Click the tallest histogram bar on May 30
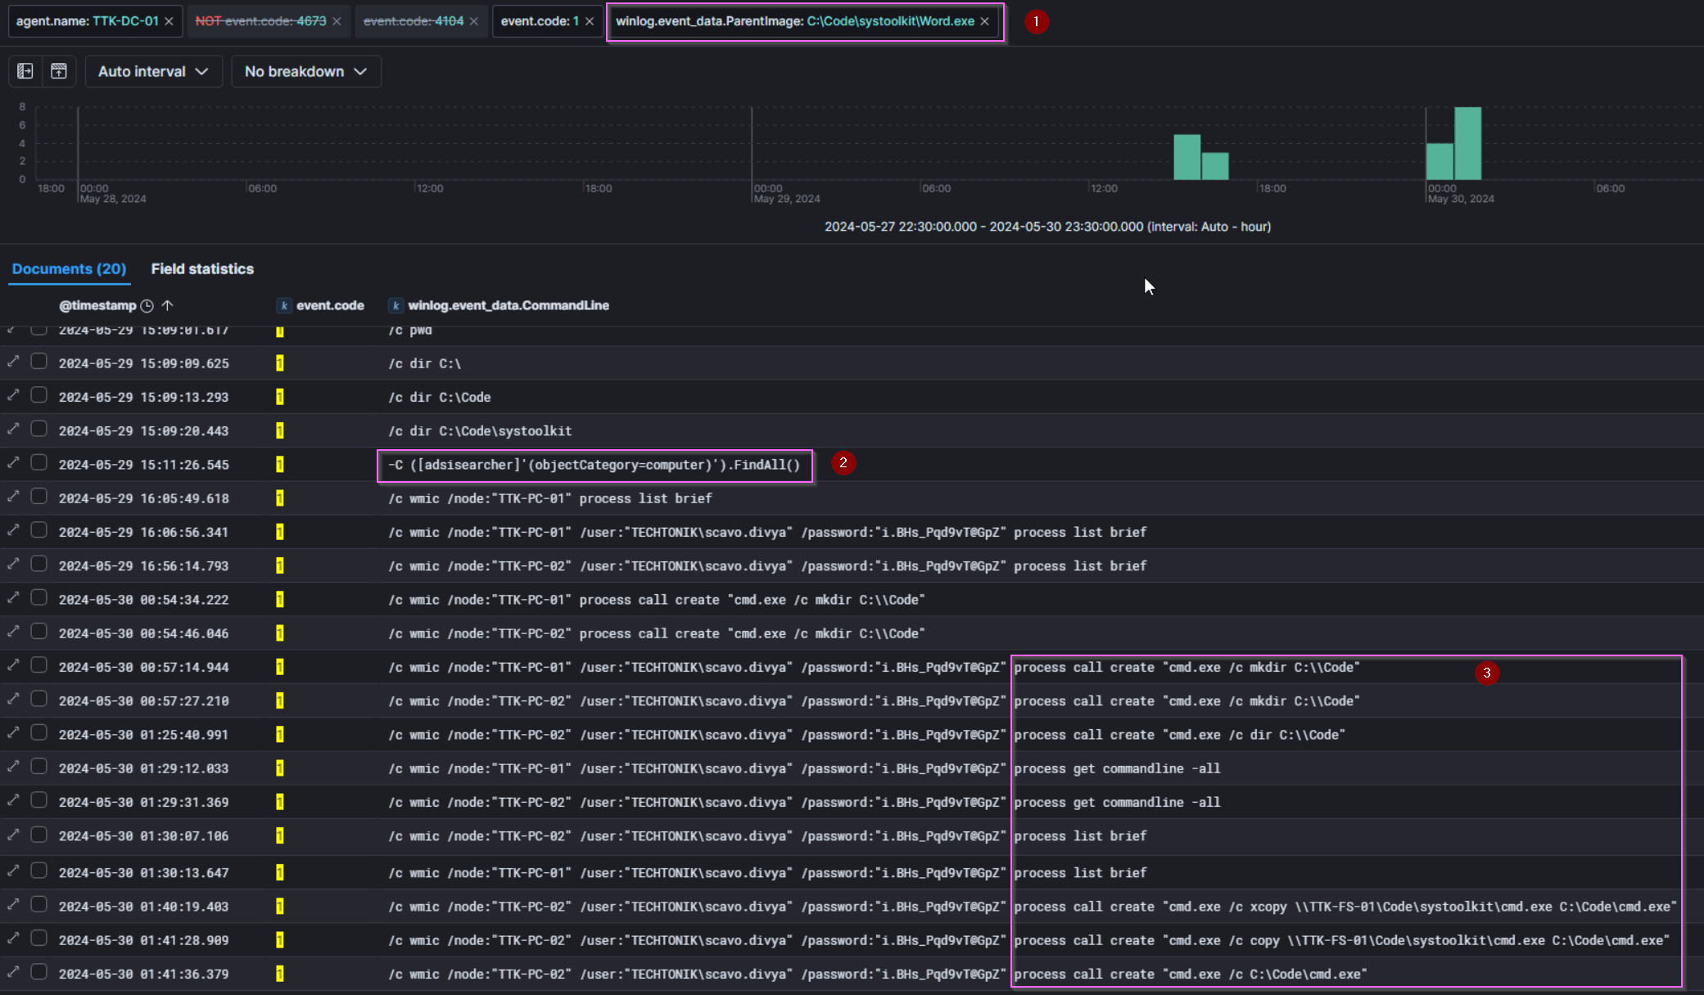The image size is (1704, 995). (1467, 143)
